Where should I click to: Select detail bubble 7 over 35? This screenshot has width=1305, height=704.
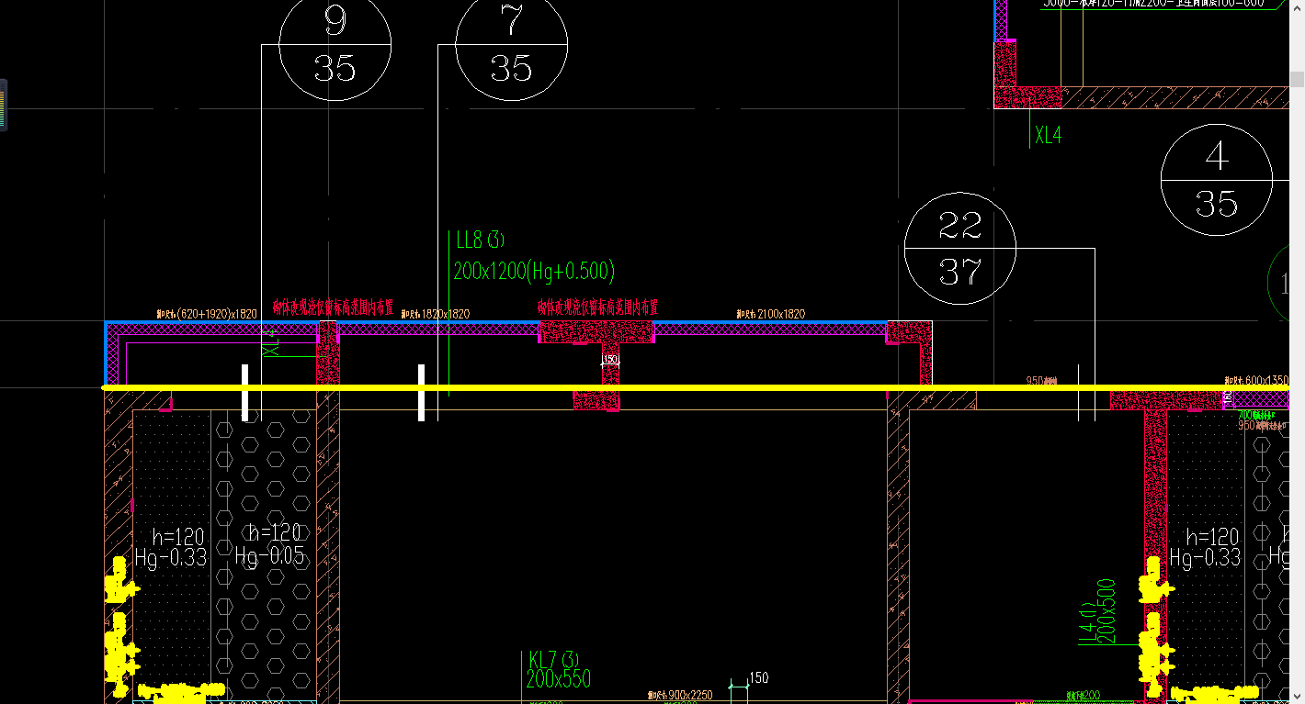click(512, 43)
